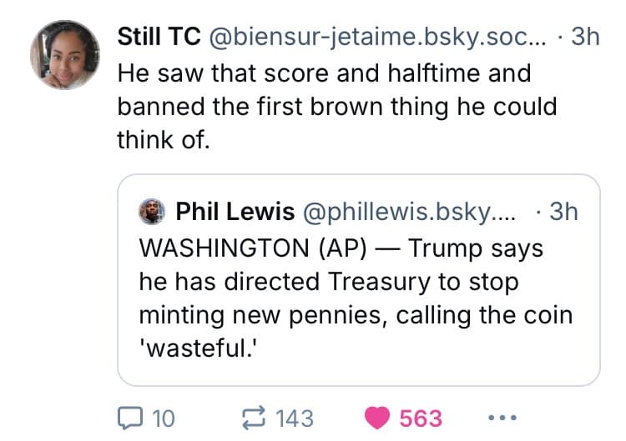Click the reply count number 10
The height and width of the screenshot is (441, 626).
coord(164,418)
